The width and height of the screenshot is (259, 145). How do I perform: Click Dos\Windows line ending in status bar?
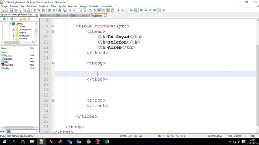[214, 136]
